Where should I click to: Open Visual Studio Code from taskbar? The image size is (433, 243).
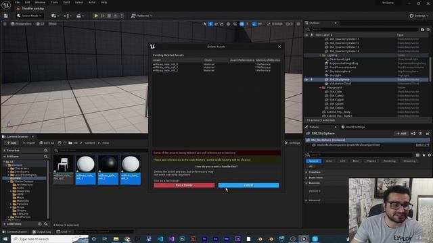(160, 238)
